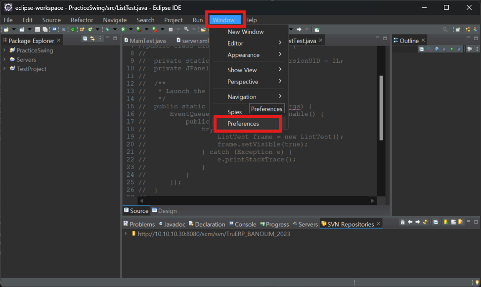Open Outline view menu (three dots)
This screenshot has width=481, height=287.
click(x=477, y=49)
